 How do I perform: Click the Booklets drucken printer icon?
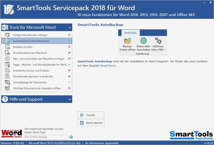7,47
